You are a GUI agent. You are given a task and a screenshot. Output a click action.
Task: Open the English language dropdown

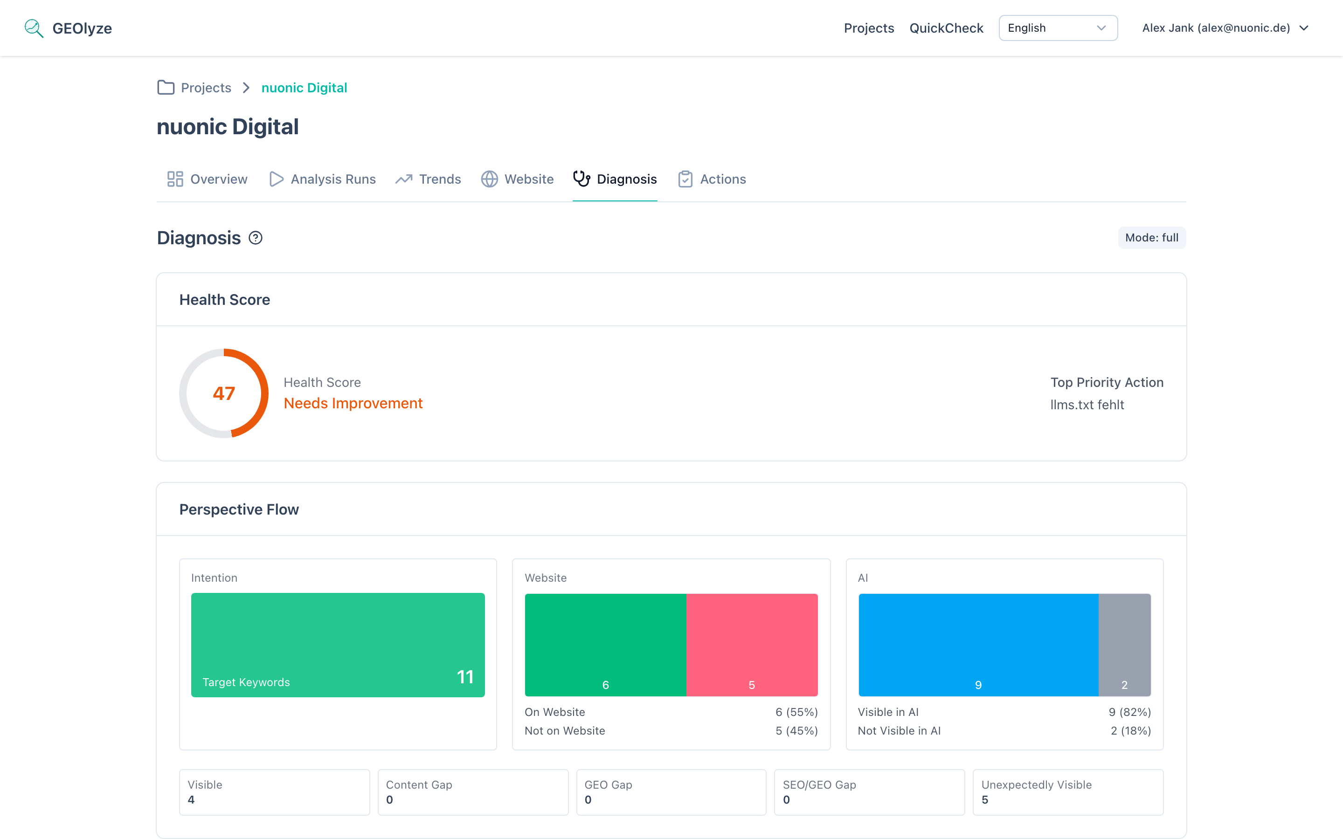(1057, 28)
